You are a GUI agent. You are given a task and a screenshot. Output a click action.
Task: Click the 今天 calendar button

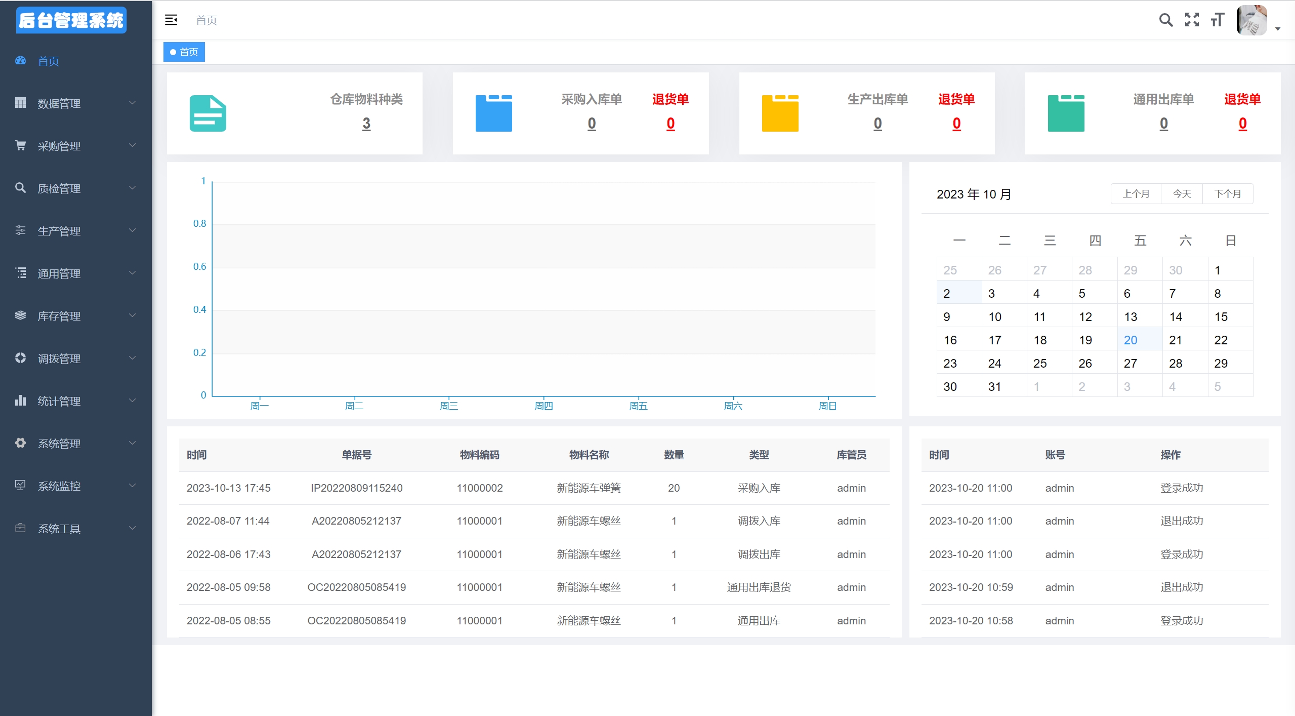(1182, 194)
